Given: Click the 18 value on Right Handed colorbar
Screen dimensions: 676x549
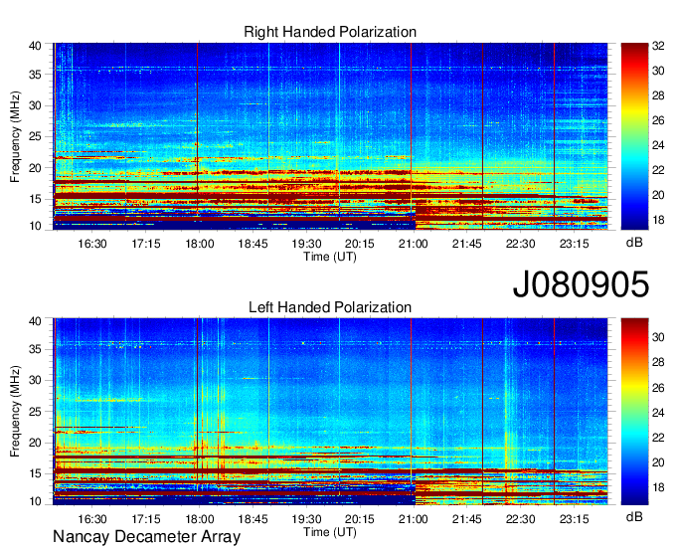Looking at the screenshot, I should tap(658, 221).
